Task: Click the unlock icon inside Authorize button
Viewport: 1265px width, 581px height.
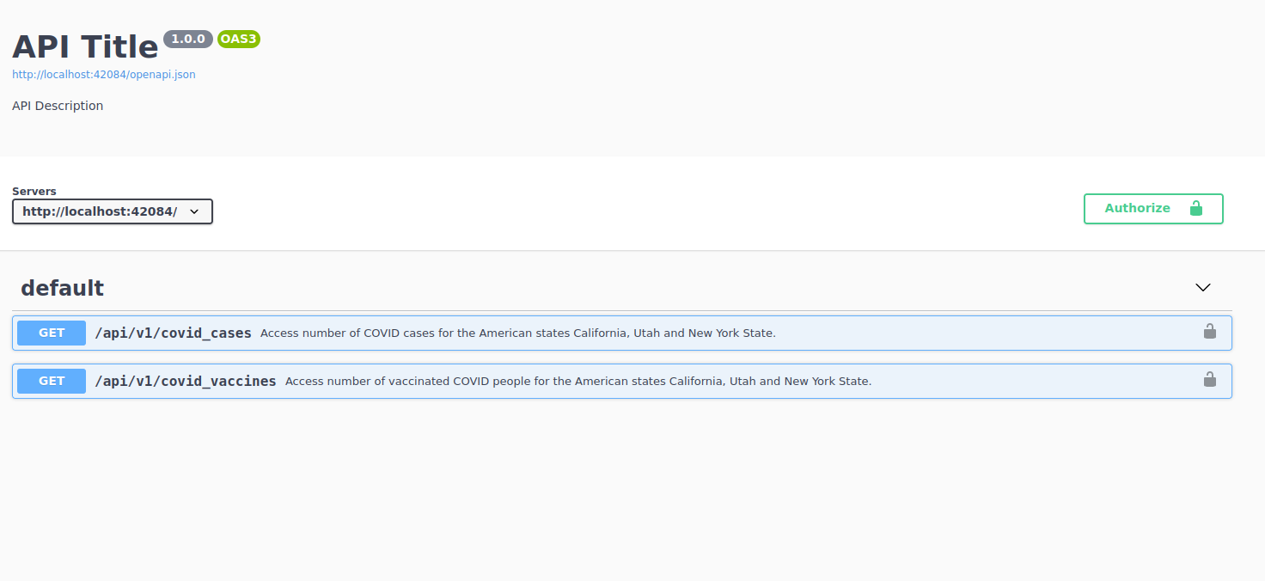Action: (x=1195, y=209)
